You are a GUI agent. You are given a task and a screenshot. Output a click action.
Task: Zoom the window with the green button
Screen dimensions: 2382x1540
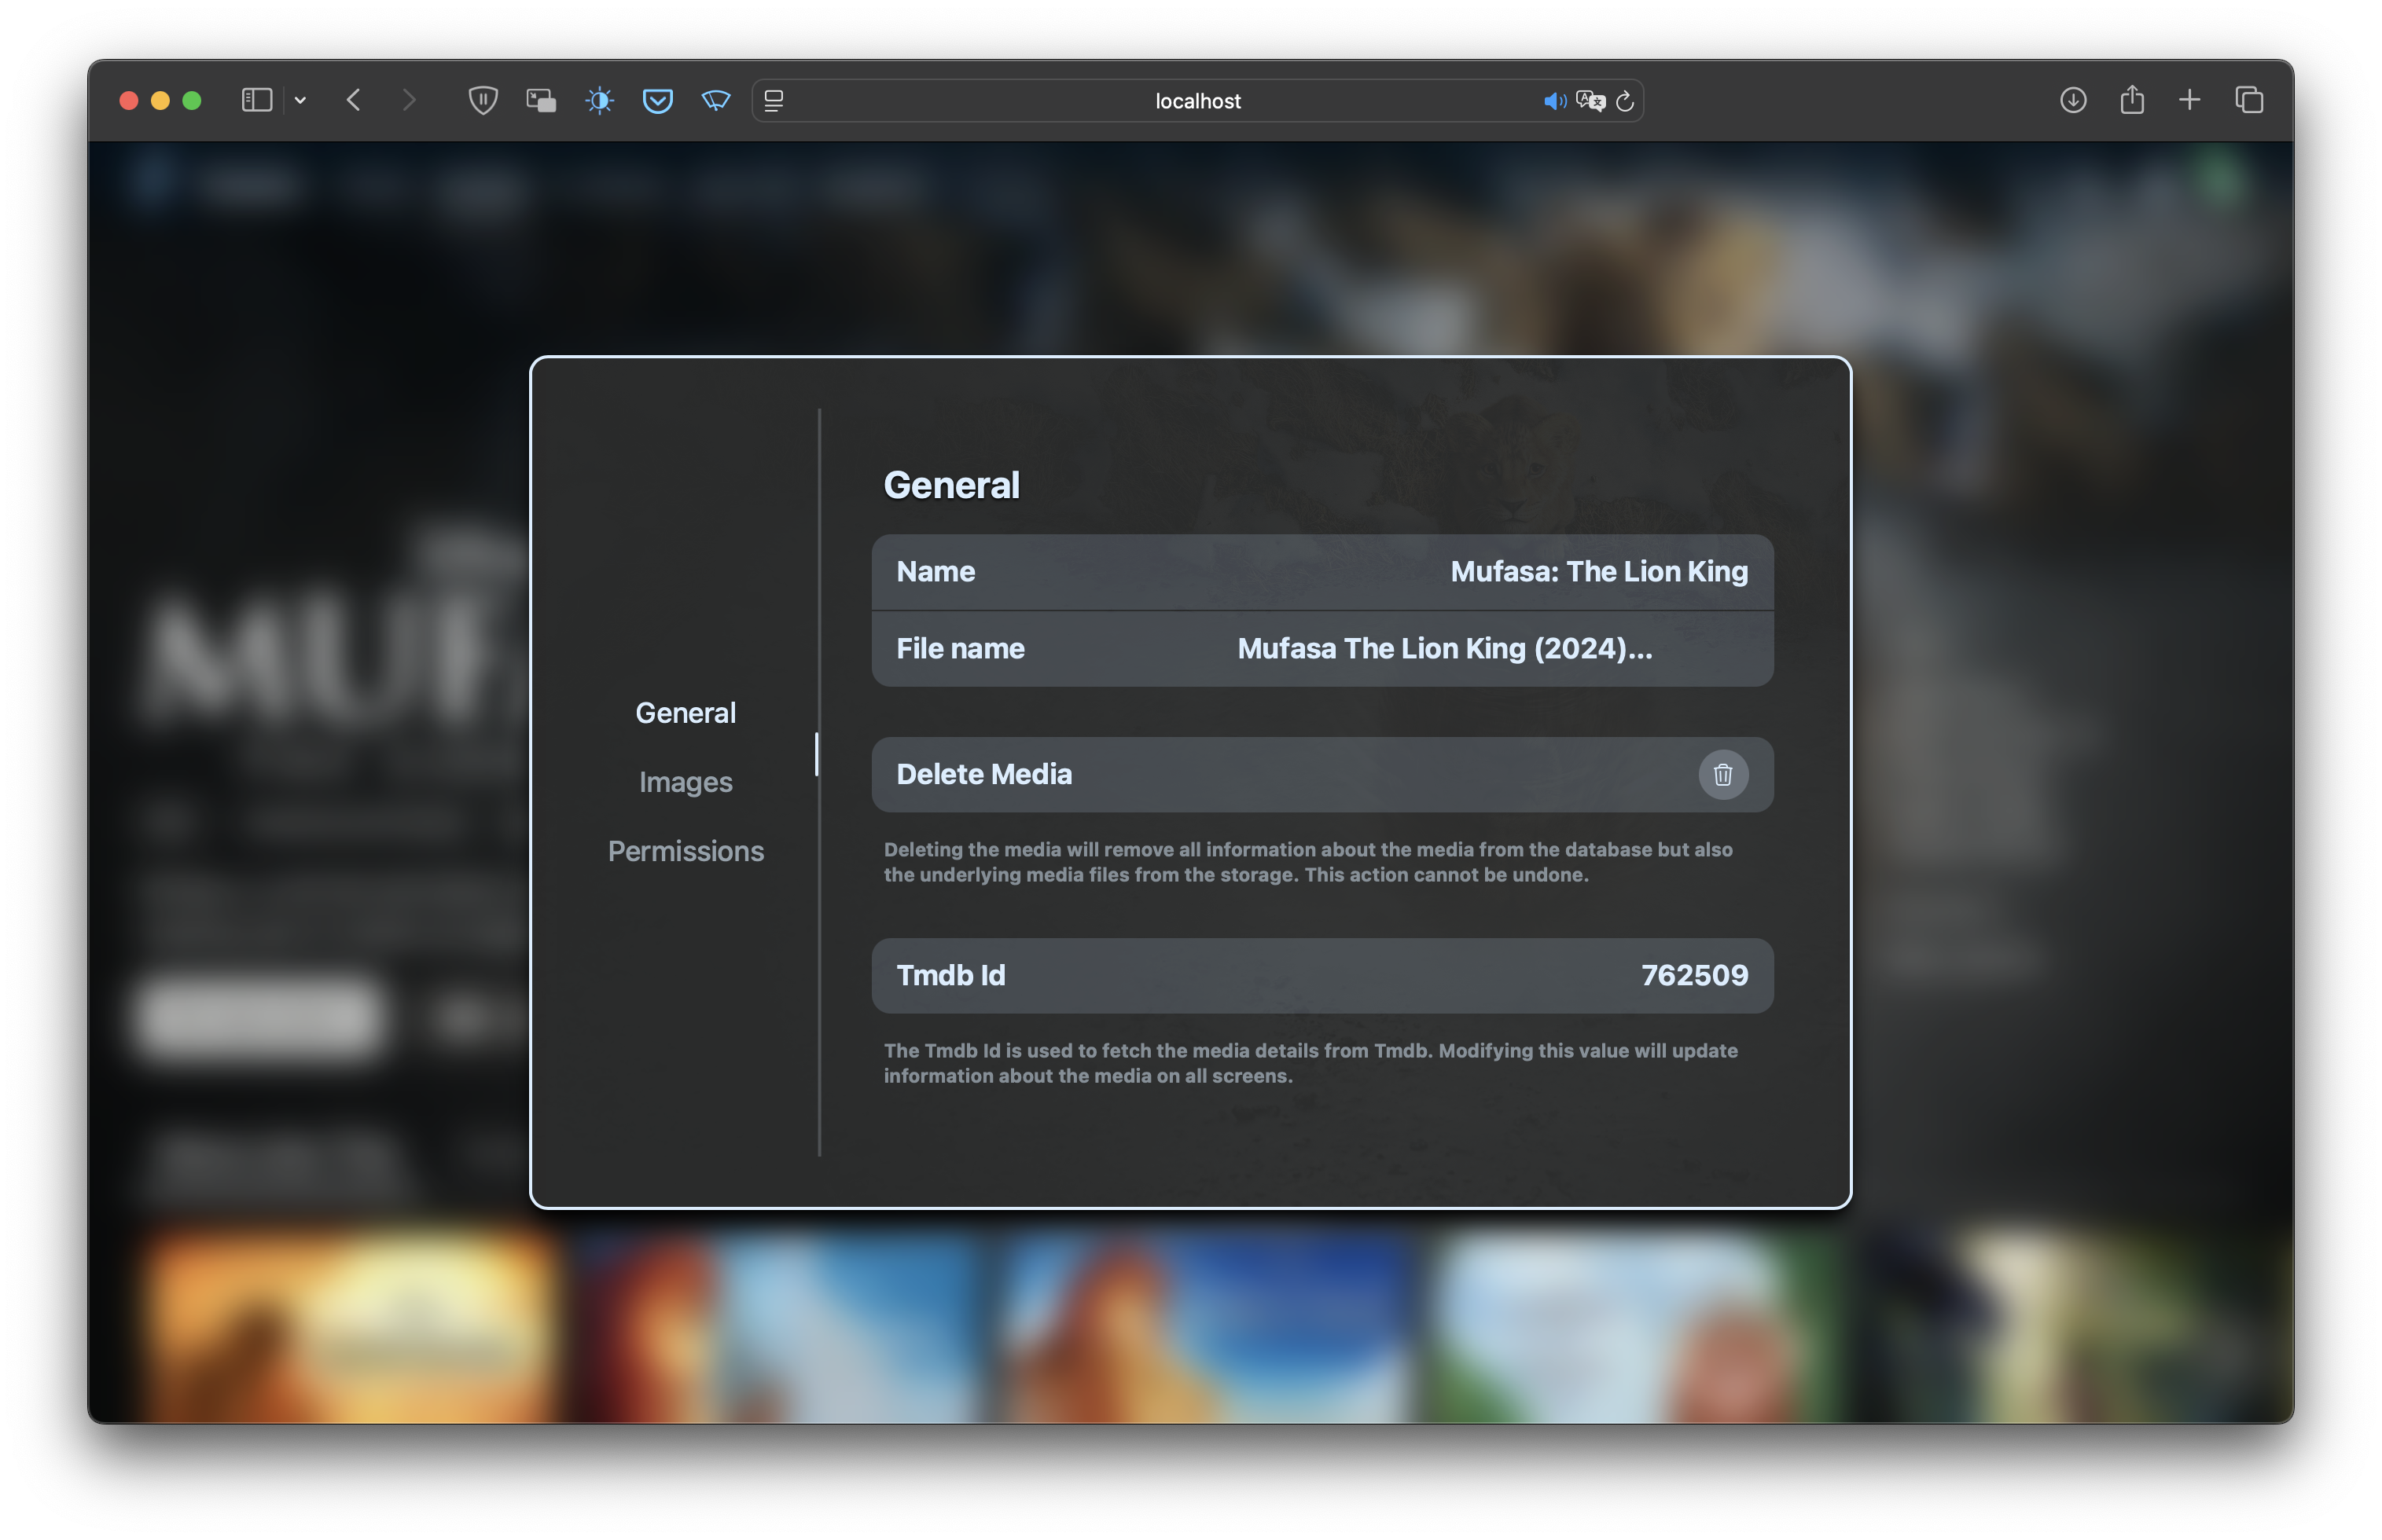coord(192,100)
